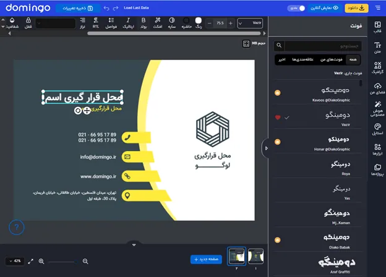Open the Vazir font dropdown
Screen dimensions: 386x277
[249, 23]
